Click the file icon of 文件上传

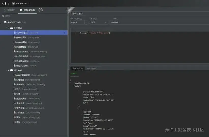coord(14,103)
